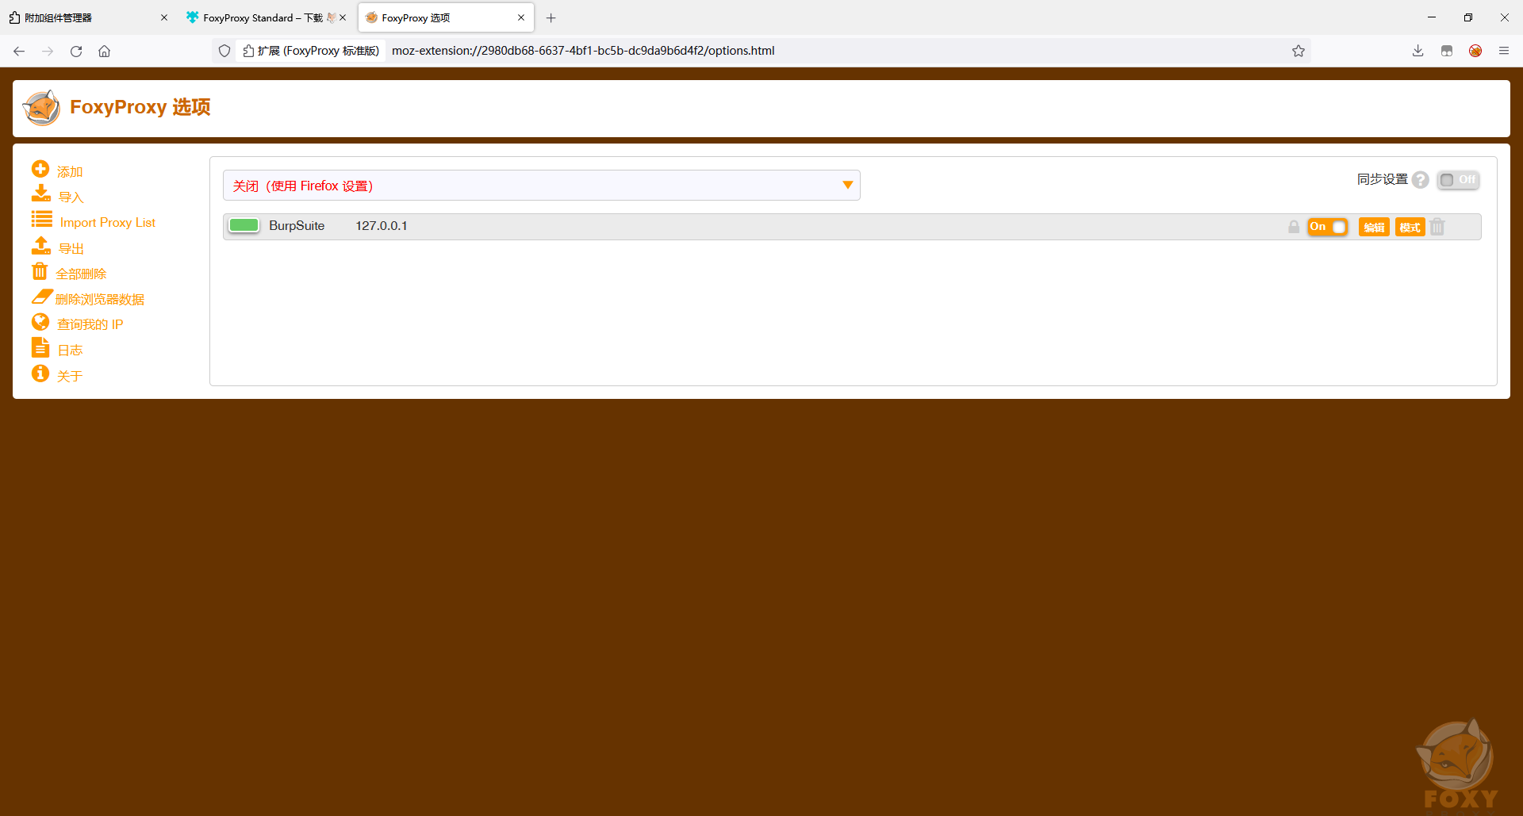Click the 127.0.0.1 proxy address text
Viewport: 1523px width, 816px height.
[382, 226]
